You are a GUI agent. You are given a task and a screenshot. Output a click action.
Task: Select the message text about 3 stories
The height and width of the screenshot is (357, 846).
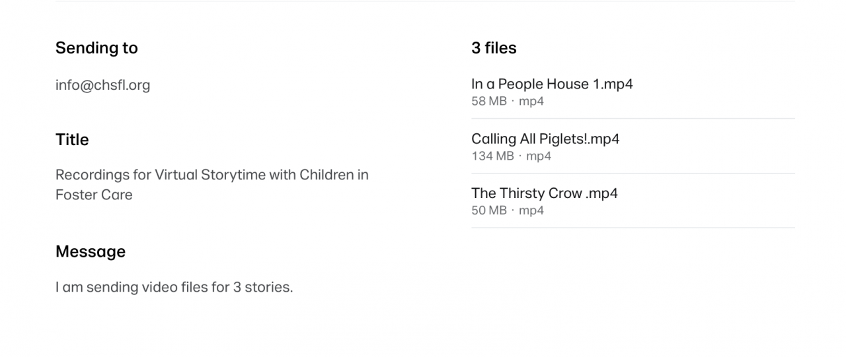[x=174, y=288]
